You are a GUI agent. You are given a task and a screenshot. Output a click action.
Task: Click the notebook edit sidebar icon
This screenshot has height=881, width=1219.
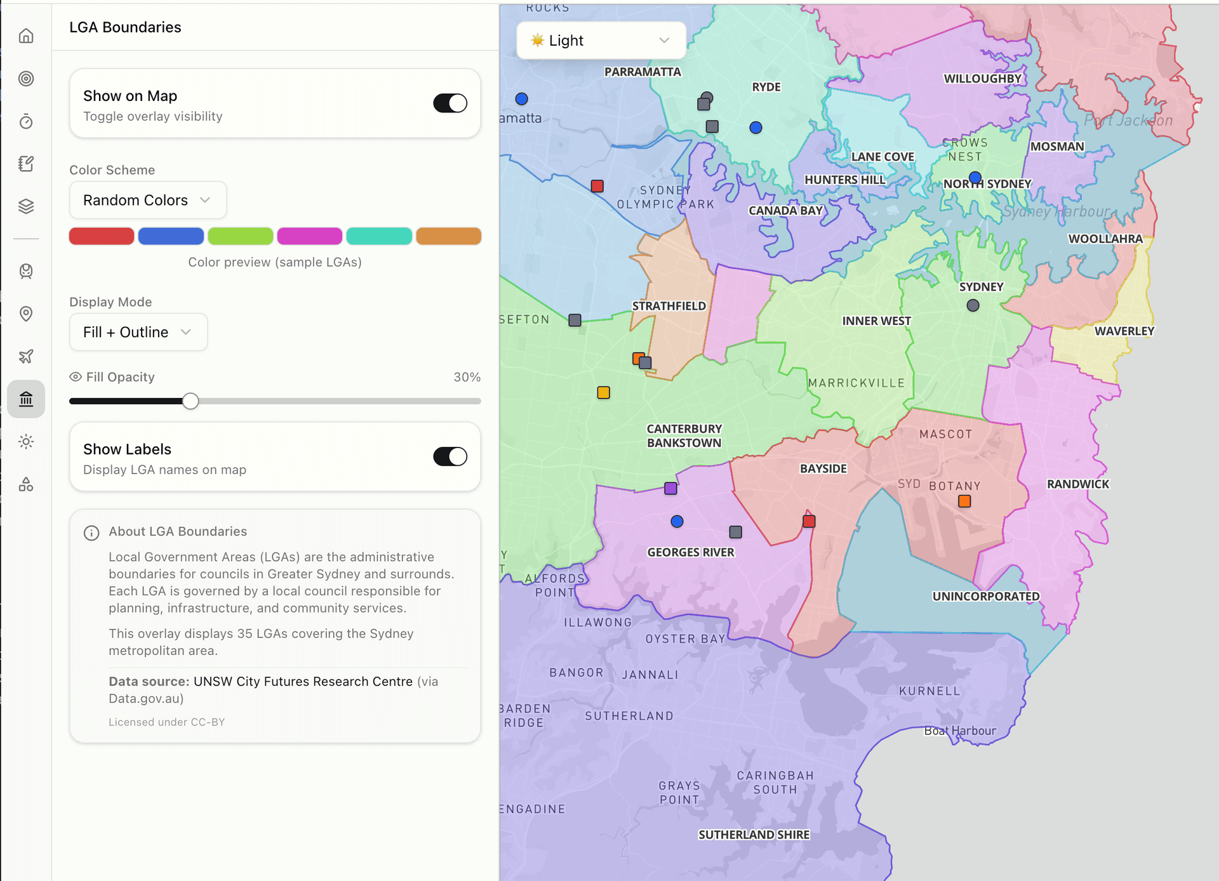coord(26,164)
